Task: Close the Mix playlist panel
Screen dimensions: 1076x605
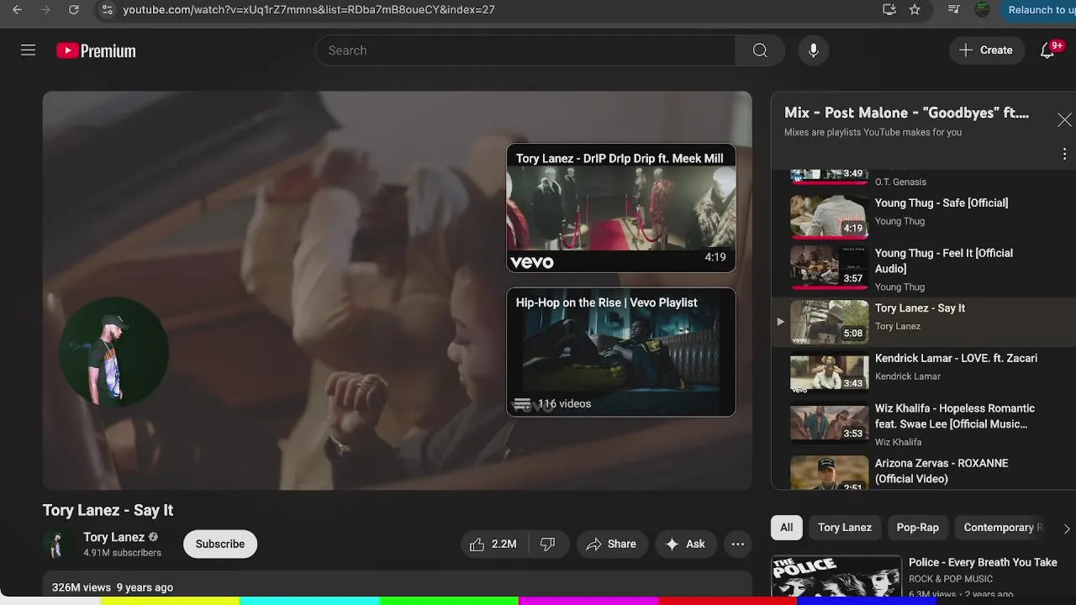Action: (1064, 120)
